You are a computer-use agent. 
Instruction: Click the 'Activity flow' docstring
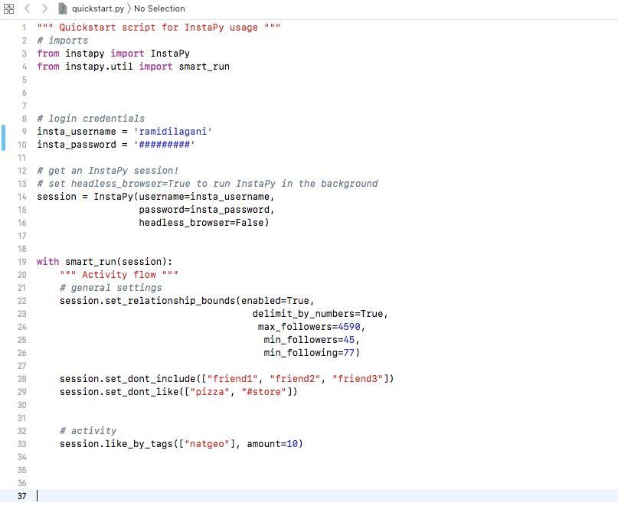click(119, 275)
